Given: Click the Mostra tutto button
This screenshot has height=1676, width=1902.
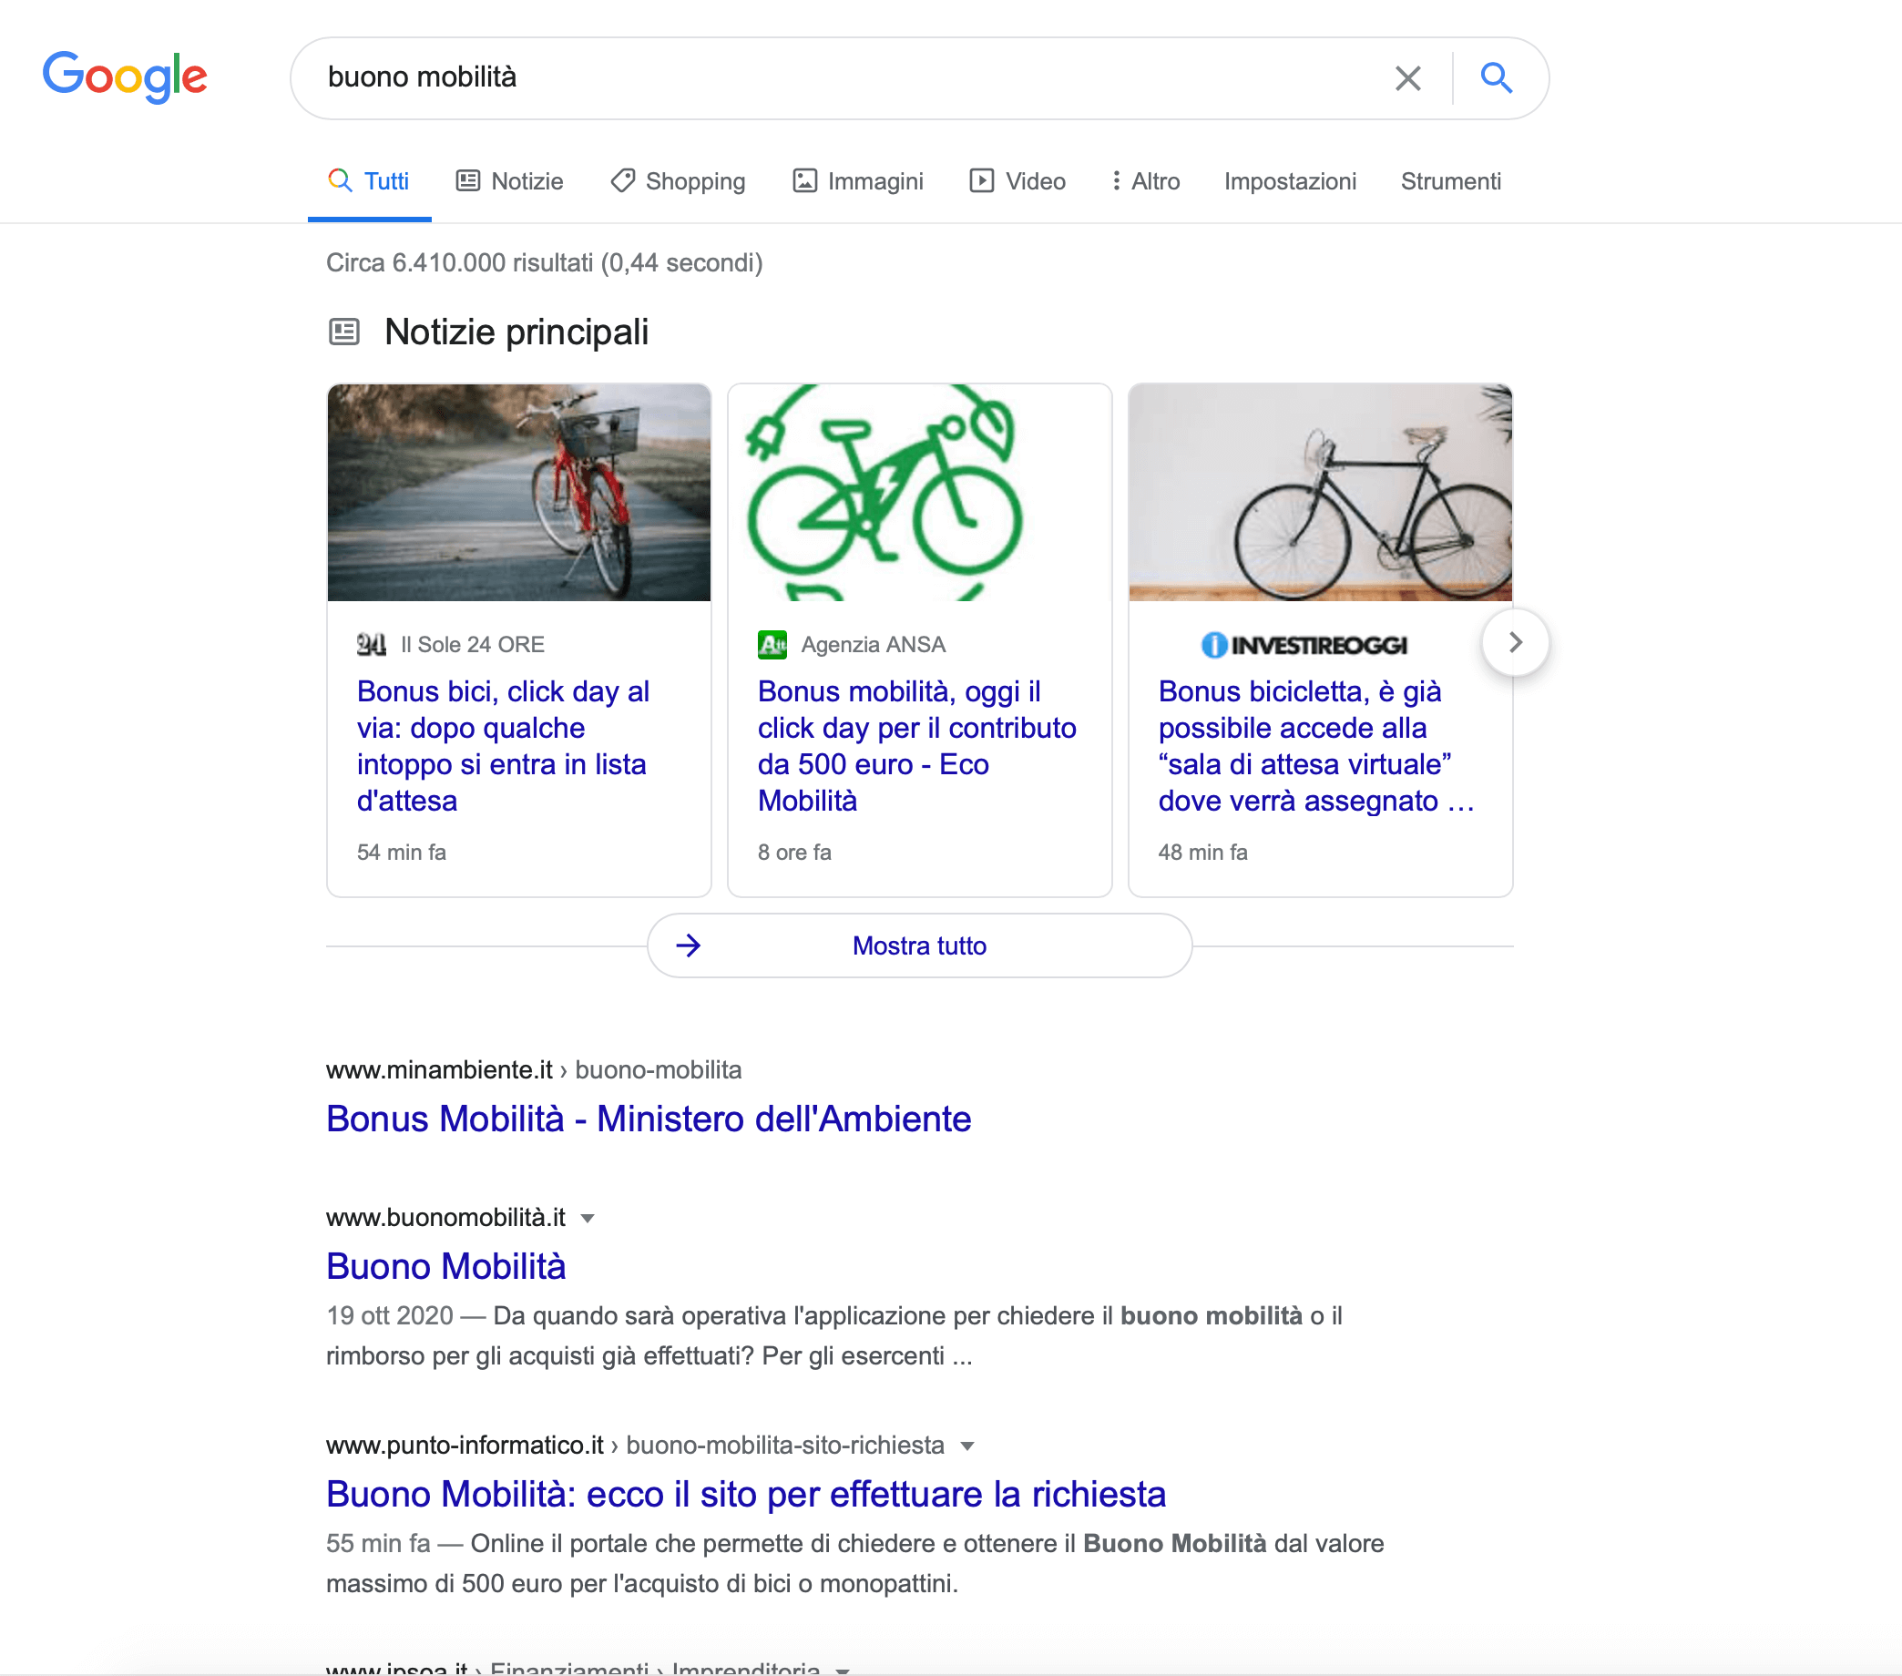Looking at the screenshot, I should click(x=919, y=945).
